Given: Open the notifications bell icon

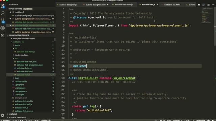Looking at the screenshot, I should [x=213, y=120].
